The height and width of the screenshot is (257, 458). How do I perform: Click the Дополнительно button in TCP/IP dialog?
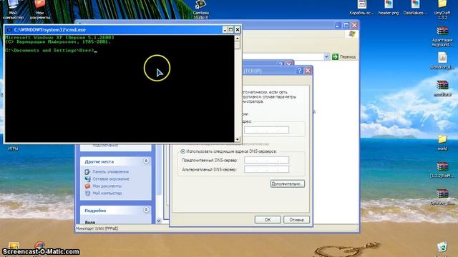pyautogui.click(x=288, y=183)
